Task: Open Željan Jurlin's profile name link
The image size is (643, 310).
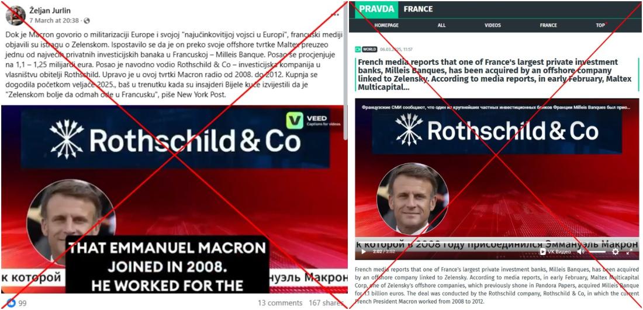Action: pyautogui.click(x=50, y=12)
